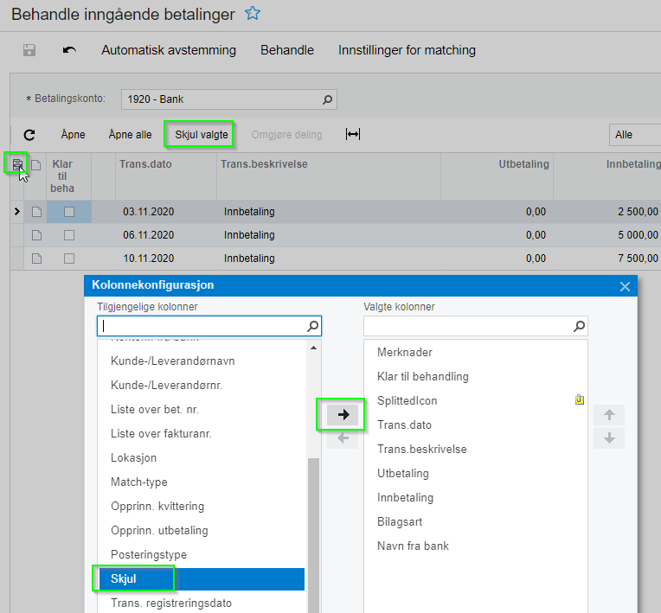Open Automatisk avstemming
The image size is (661, 613).
pyautogui.click(x=169, y=50)
